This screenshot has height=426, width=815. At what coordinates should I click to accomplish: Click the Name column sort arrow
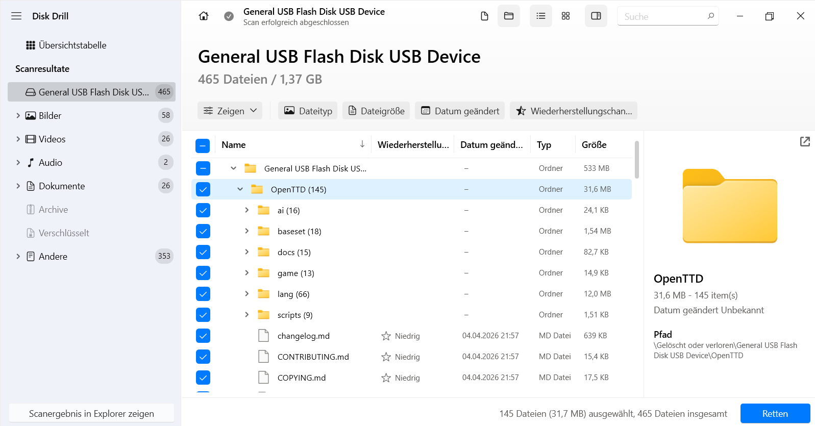point(362,144)
